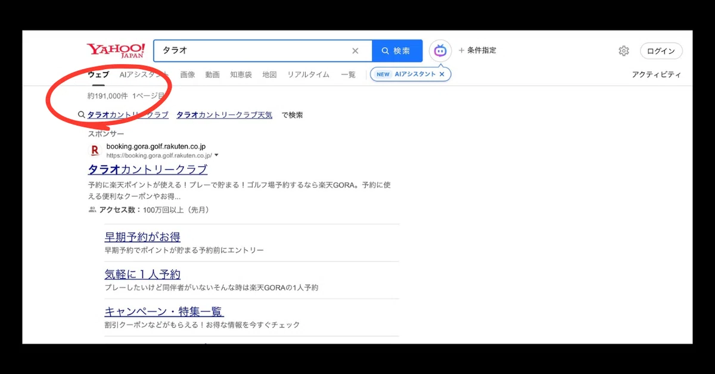715x374 pixels.
Task: Click the スポンサー label
Action: tap(106, 133)
